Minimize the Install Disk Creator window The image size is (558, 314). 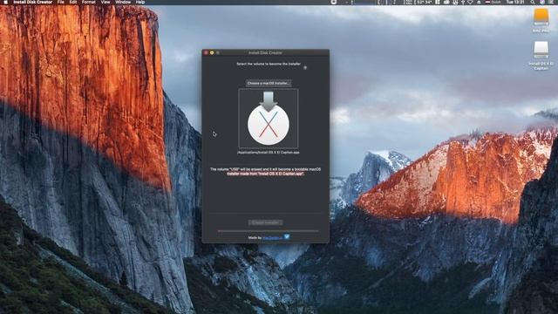[x=212, y=52]
